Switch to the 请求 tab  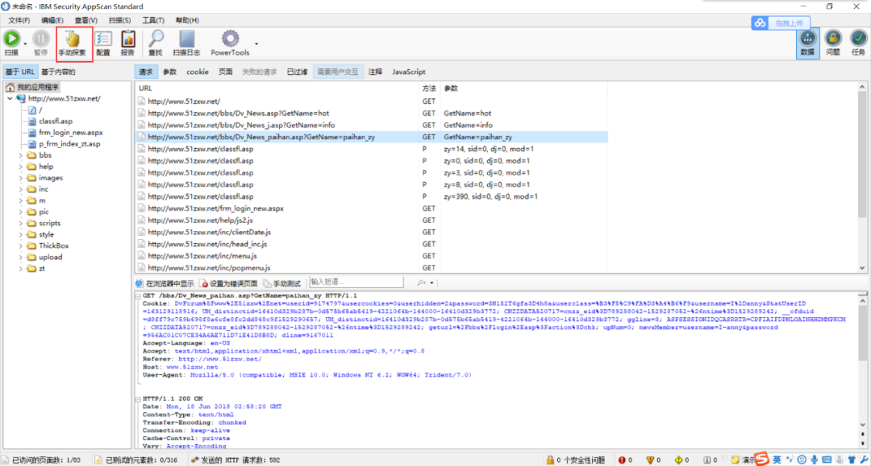[x=145, y=72]
